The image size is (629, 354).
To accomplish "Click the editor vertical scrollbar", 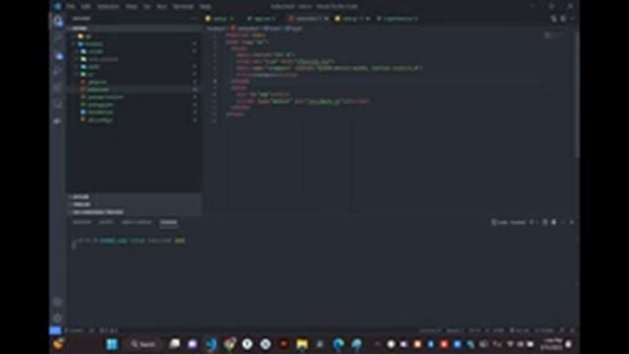I will [577, 94].
